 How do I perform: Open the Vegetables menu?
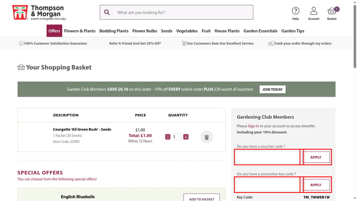[x=187, y=31]
